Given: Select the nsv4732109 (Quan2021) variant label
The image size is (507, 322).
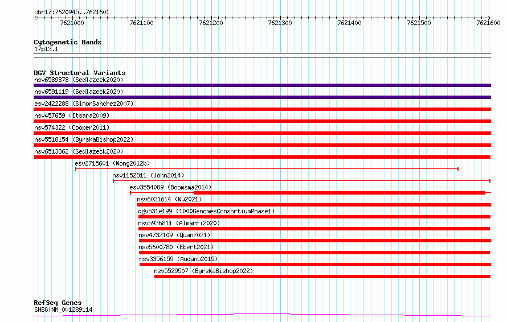Looking at the screenshot, I should [x=174, y=235].
